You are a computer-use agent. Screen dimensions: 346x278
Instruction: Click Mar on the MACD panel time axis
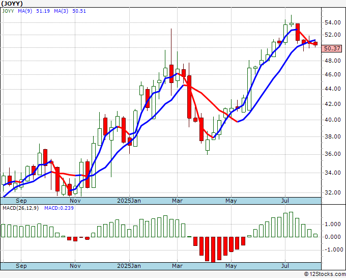pos(178,266)
